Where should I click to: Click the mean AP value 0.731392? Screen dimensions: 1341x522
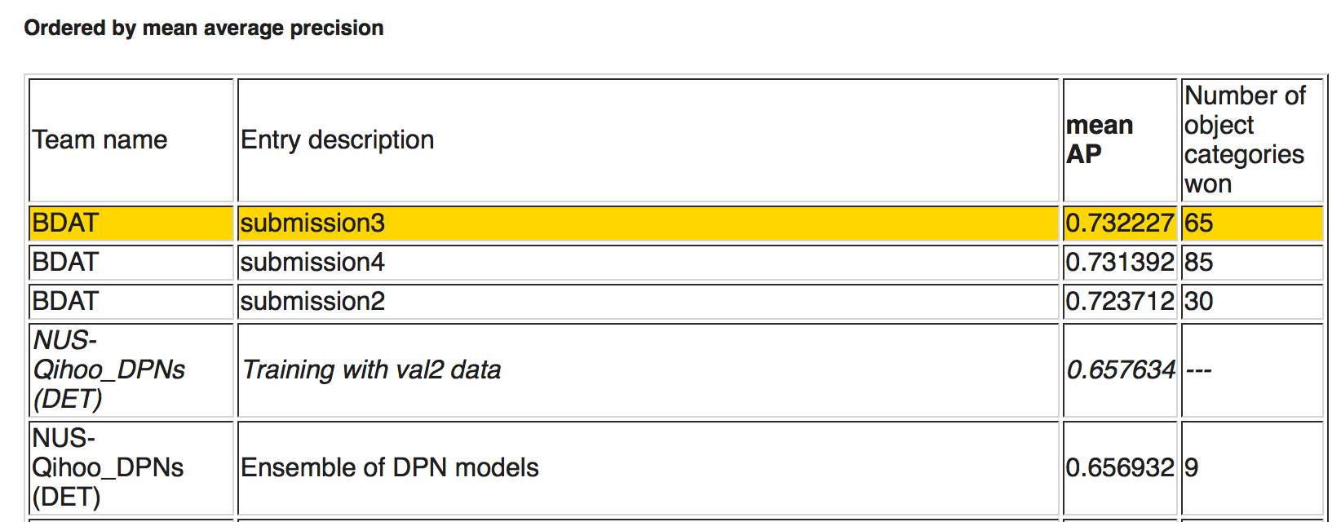tap(1119, 263)
